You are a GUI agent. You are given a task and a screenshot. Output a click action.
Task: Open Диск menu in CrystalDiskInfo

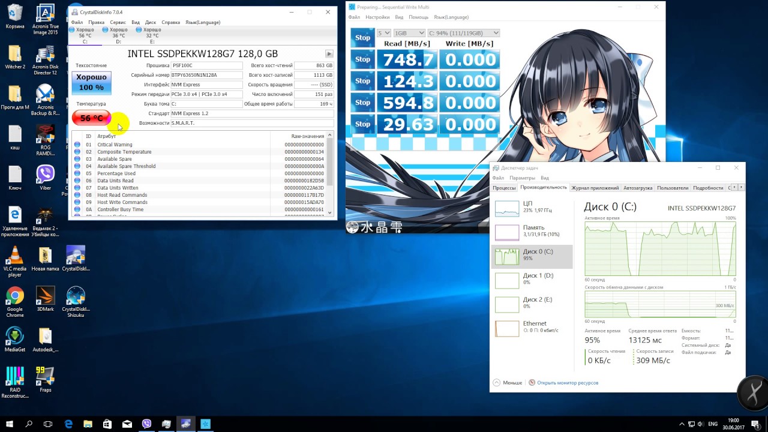151,22
